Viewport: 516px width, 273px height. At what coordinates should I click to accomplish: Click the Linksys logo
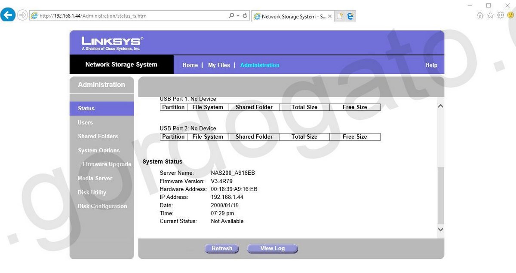[111, 41]
